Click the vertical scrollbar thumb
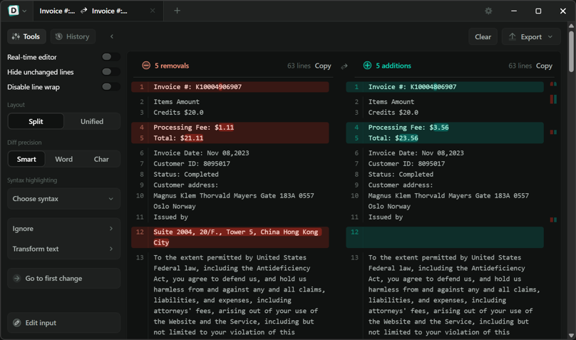 (571, 51)
